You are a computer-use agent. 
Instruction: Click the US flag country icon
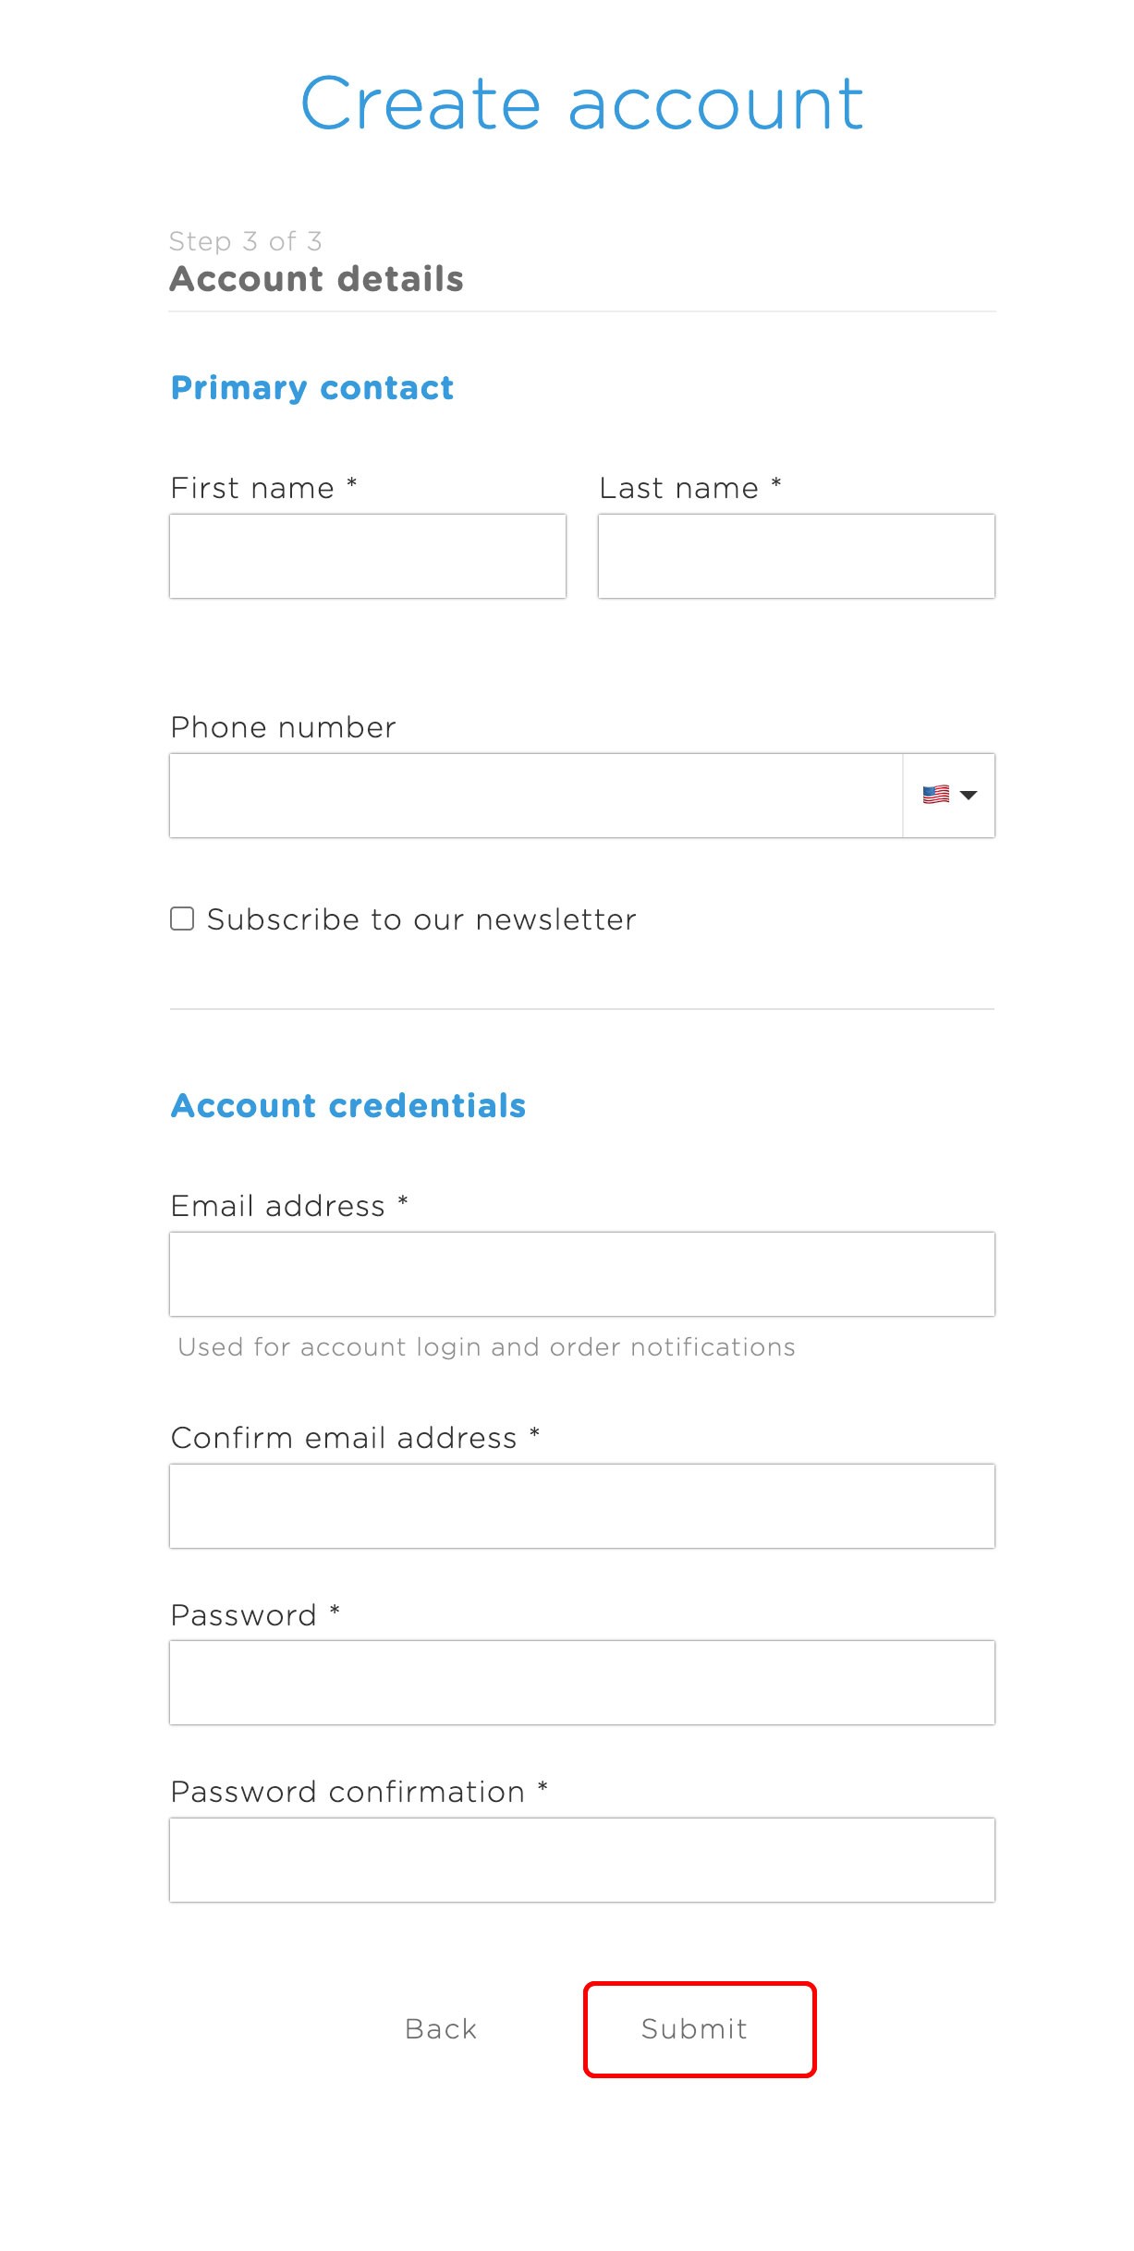(935, 795)
